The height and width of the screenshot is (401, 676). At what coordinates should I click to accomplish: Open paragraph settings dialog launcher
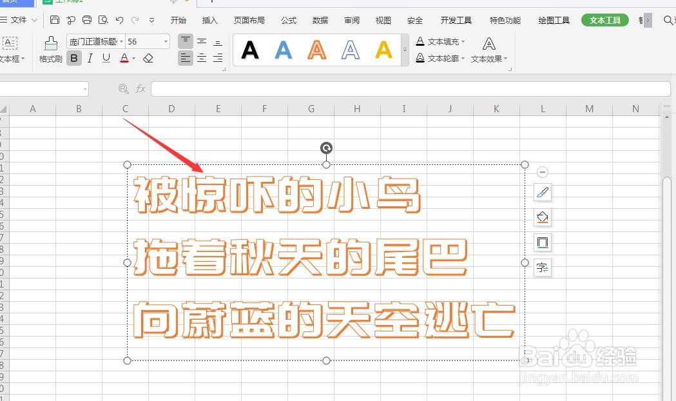224,70
